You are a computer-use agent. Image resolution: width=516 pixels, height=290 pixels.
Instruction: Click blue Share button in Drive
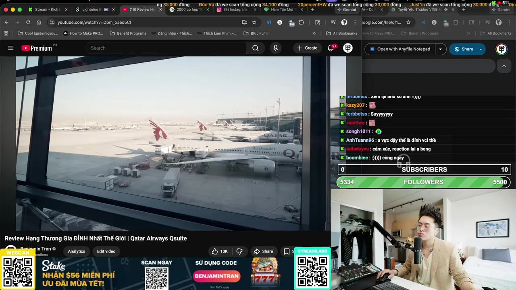[x=463, y=49]
